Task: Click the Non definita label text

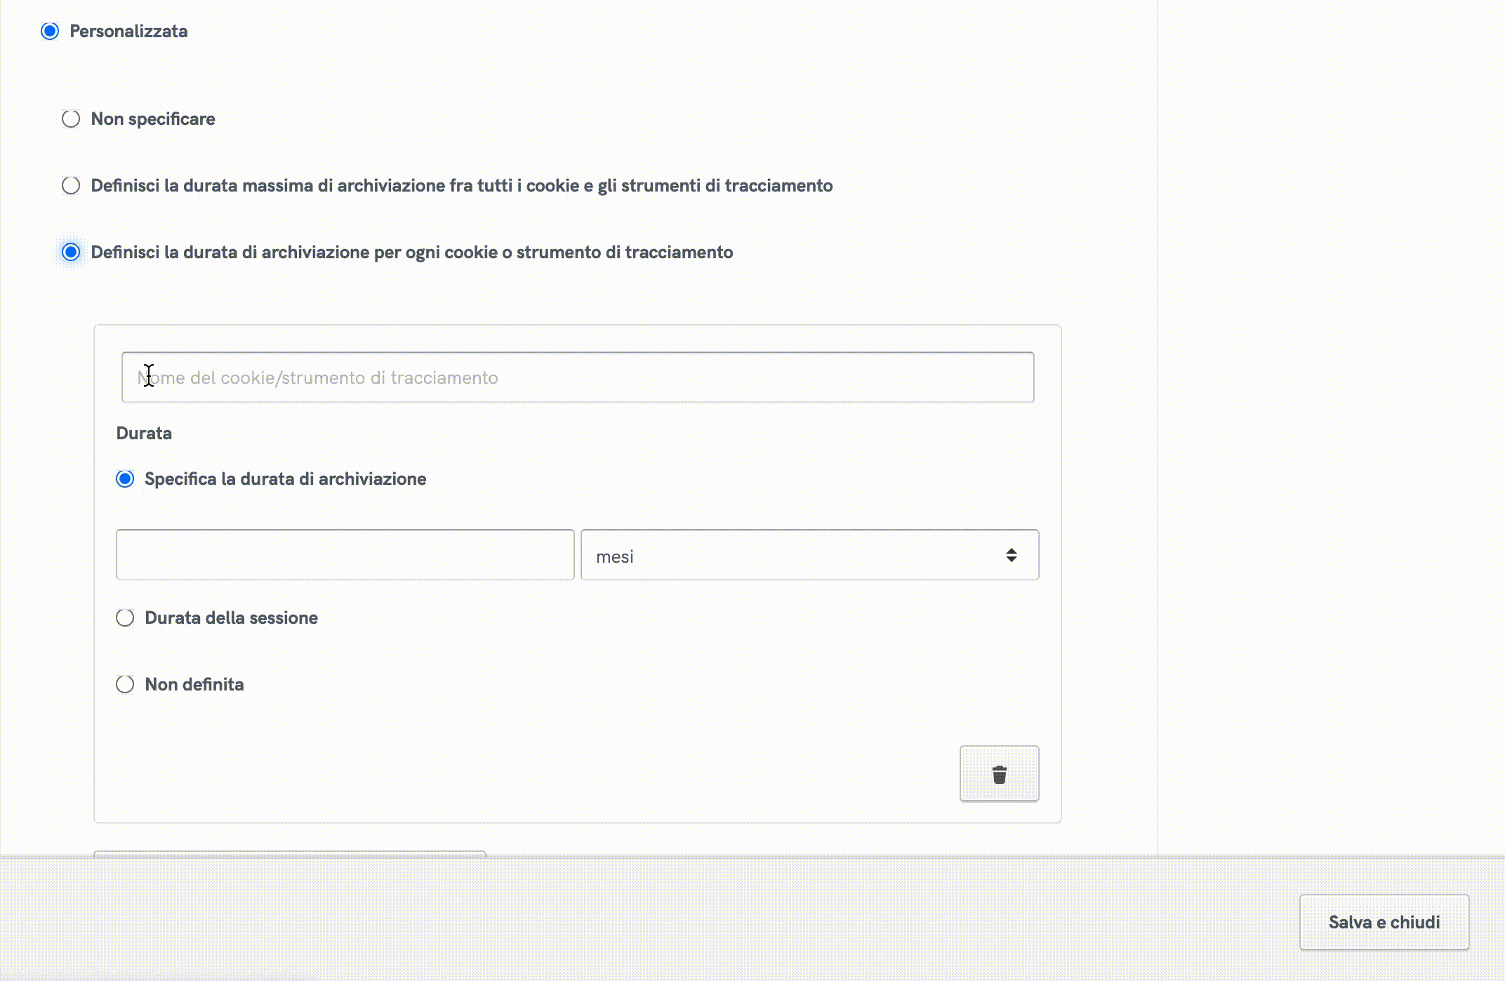Action: click(x=194, y=685)
